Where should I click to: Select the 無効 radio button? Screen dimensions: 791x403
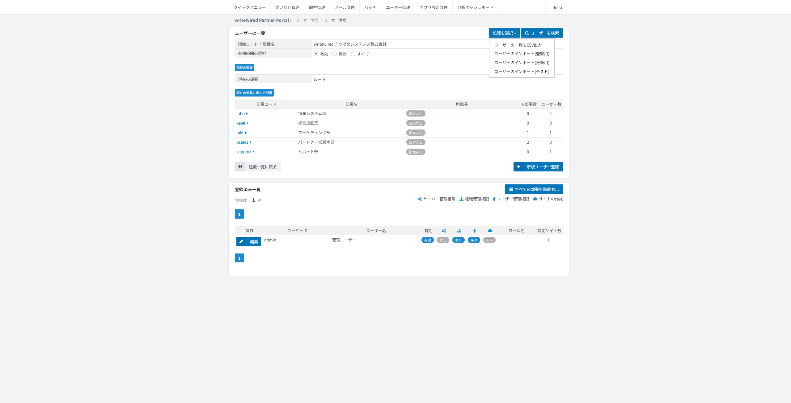pos(334,54)
